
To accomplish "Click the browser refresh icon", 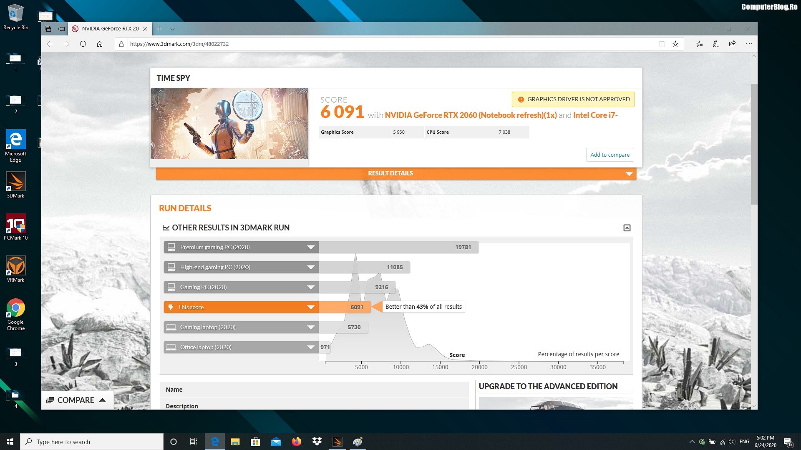I will pos(83,44).
